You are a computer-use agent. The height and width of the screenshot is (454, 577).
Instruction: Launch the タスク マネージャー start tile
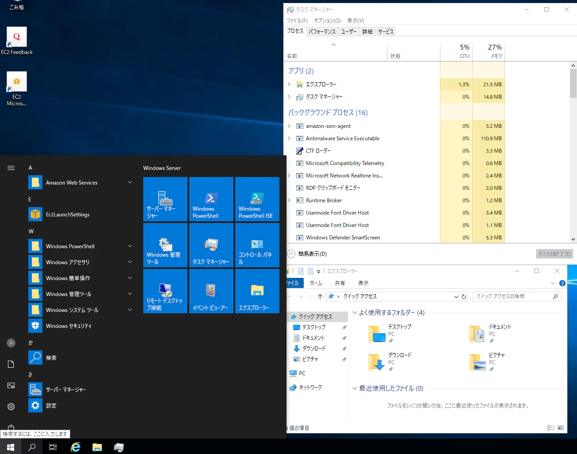(211, 245)
